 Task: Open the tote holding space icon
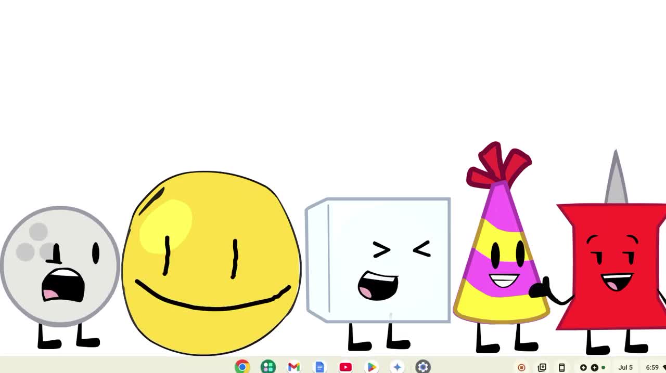coord(542,367)
